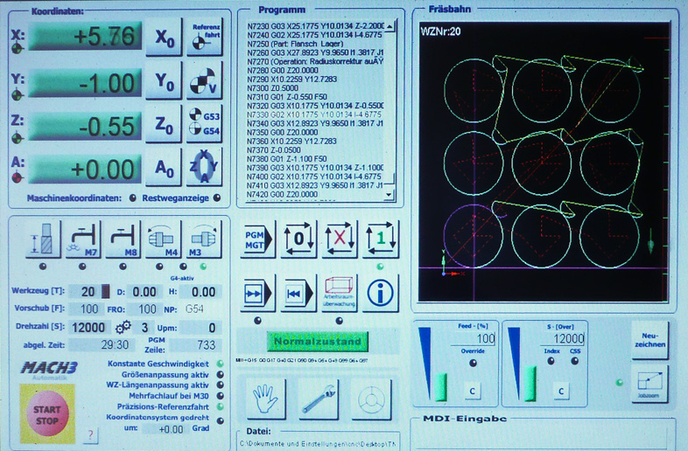This screenshot has width=688, height=451.
Task: Zero the X axis with X0 button
Action: pos(164,38)
